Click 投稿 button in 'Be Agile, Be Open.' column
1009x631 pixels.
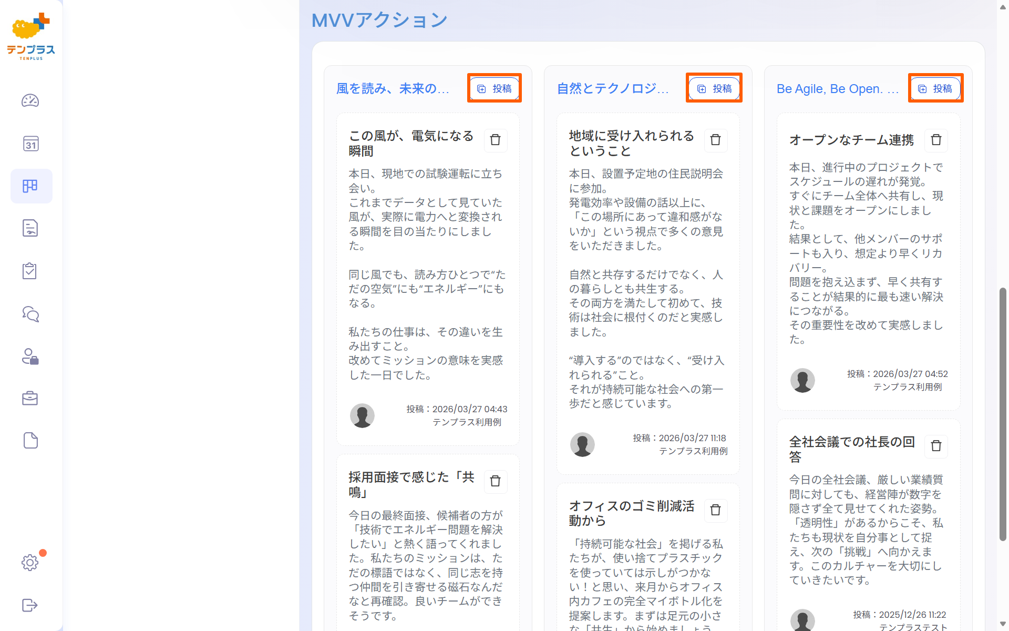935,88
